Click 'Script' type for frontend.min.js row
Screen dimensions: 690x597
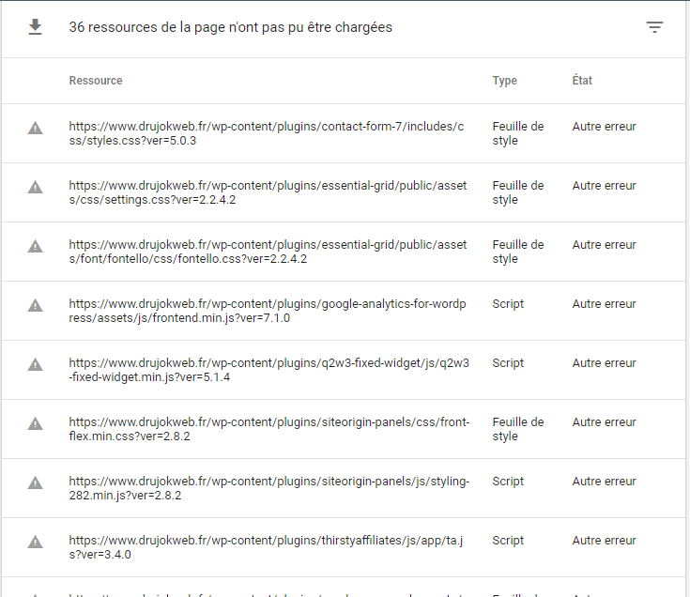[508, 304]
